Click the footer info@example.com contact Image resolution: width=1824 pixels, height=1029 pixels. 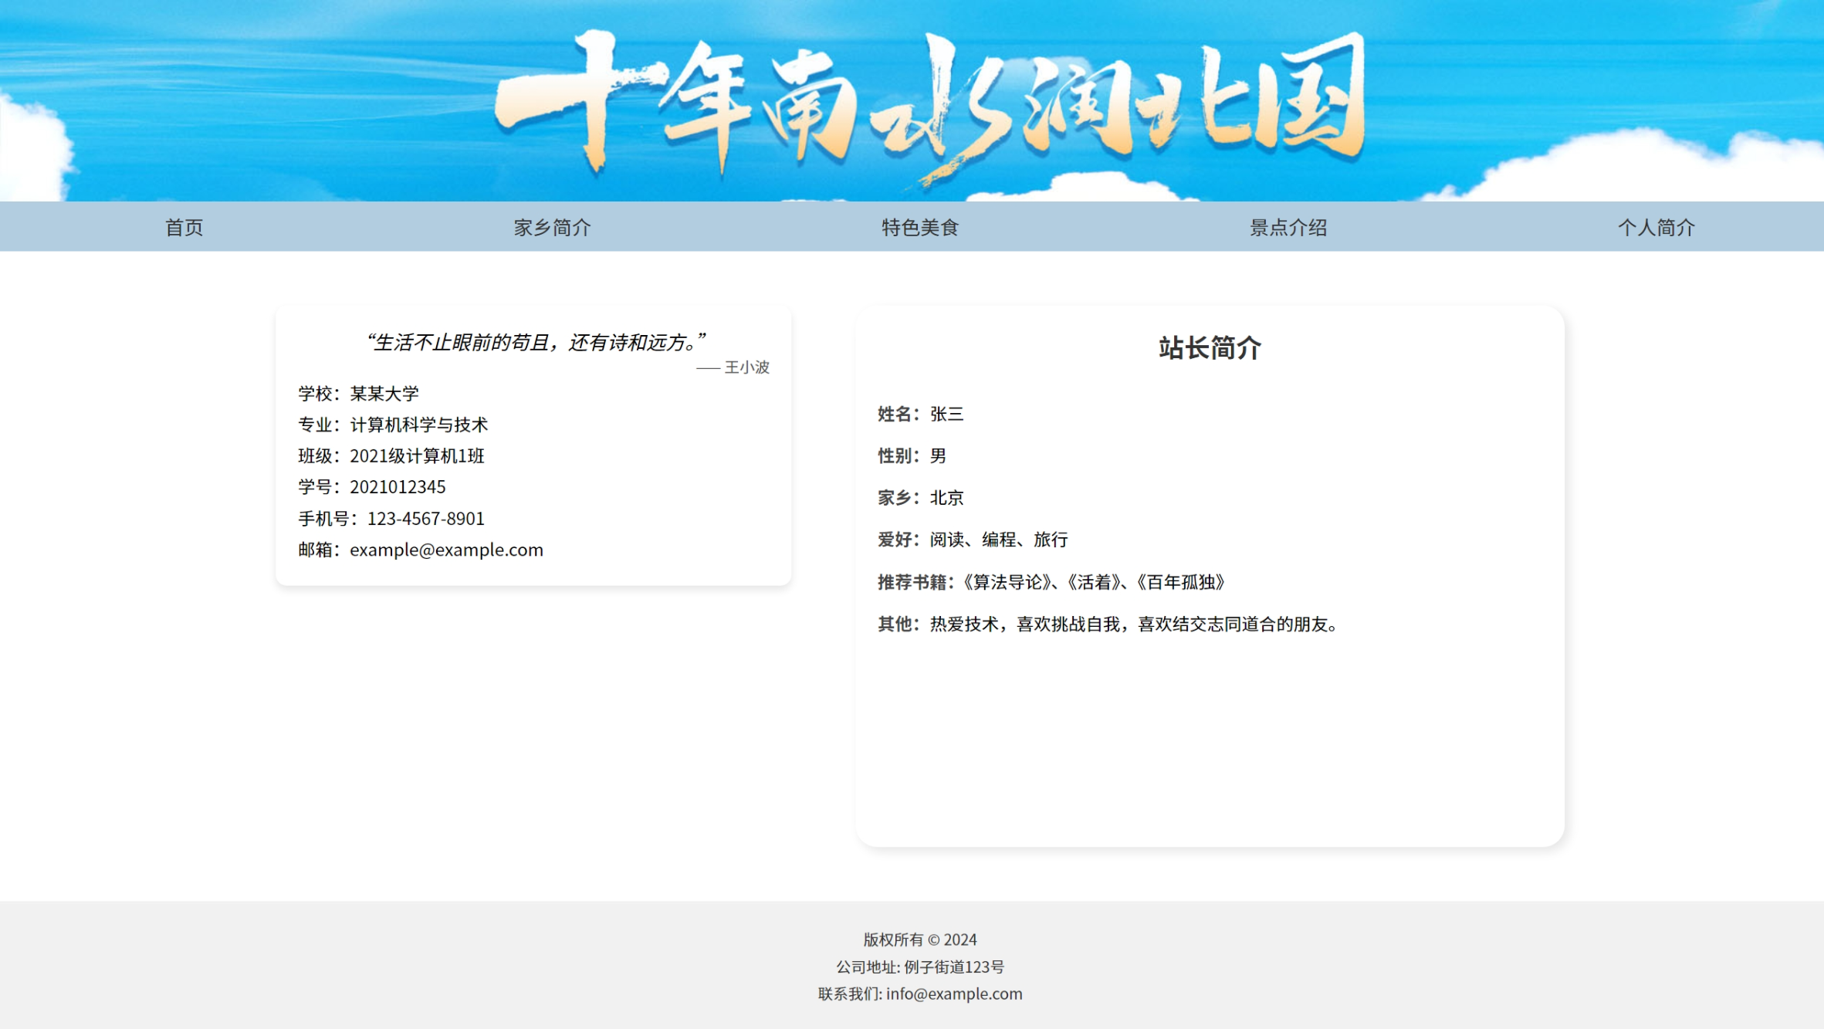[x=953, y=993]
